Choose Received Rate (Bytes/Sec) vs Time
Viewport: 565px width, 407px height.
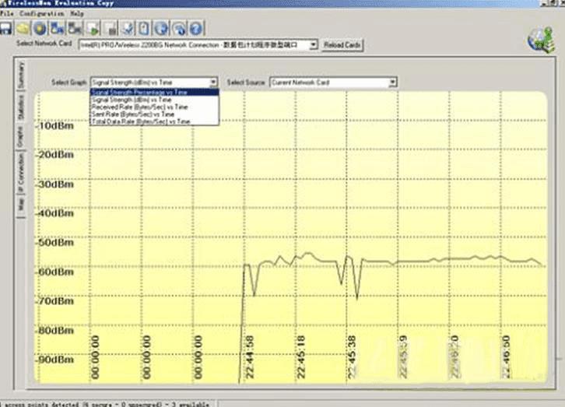coord(154,107)
